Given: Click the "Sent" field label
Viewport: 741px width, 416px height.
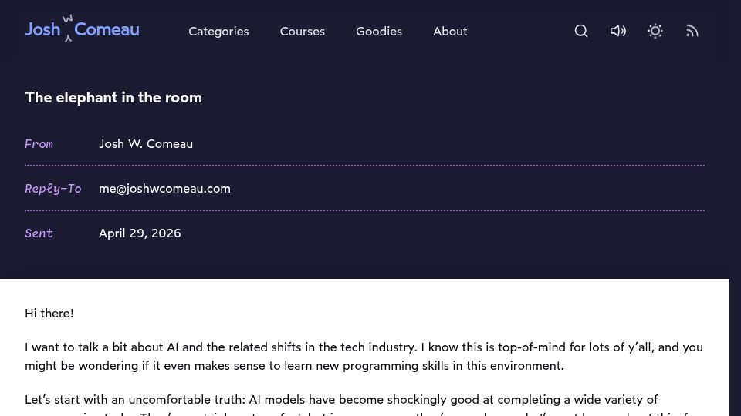Looking at the screenshot, I should coord(39,233).
